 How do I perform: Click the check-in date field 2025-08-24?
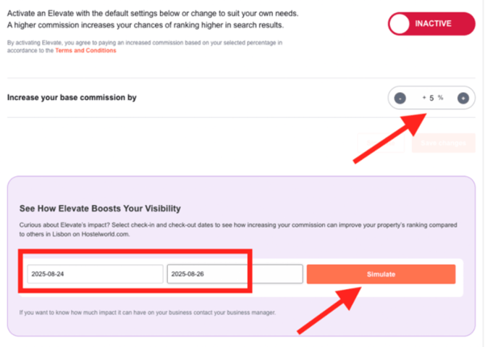(x=95, y=275)
